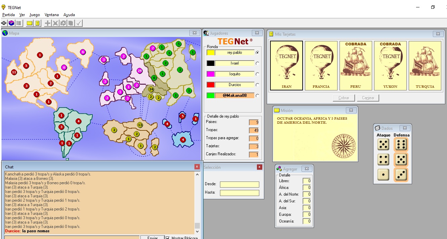Open the Ventana menu
The height and width of the screenshot is (239, 447).
coord(52,15)
